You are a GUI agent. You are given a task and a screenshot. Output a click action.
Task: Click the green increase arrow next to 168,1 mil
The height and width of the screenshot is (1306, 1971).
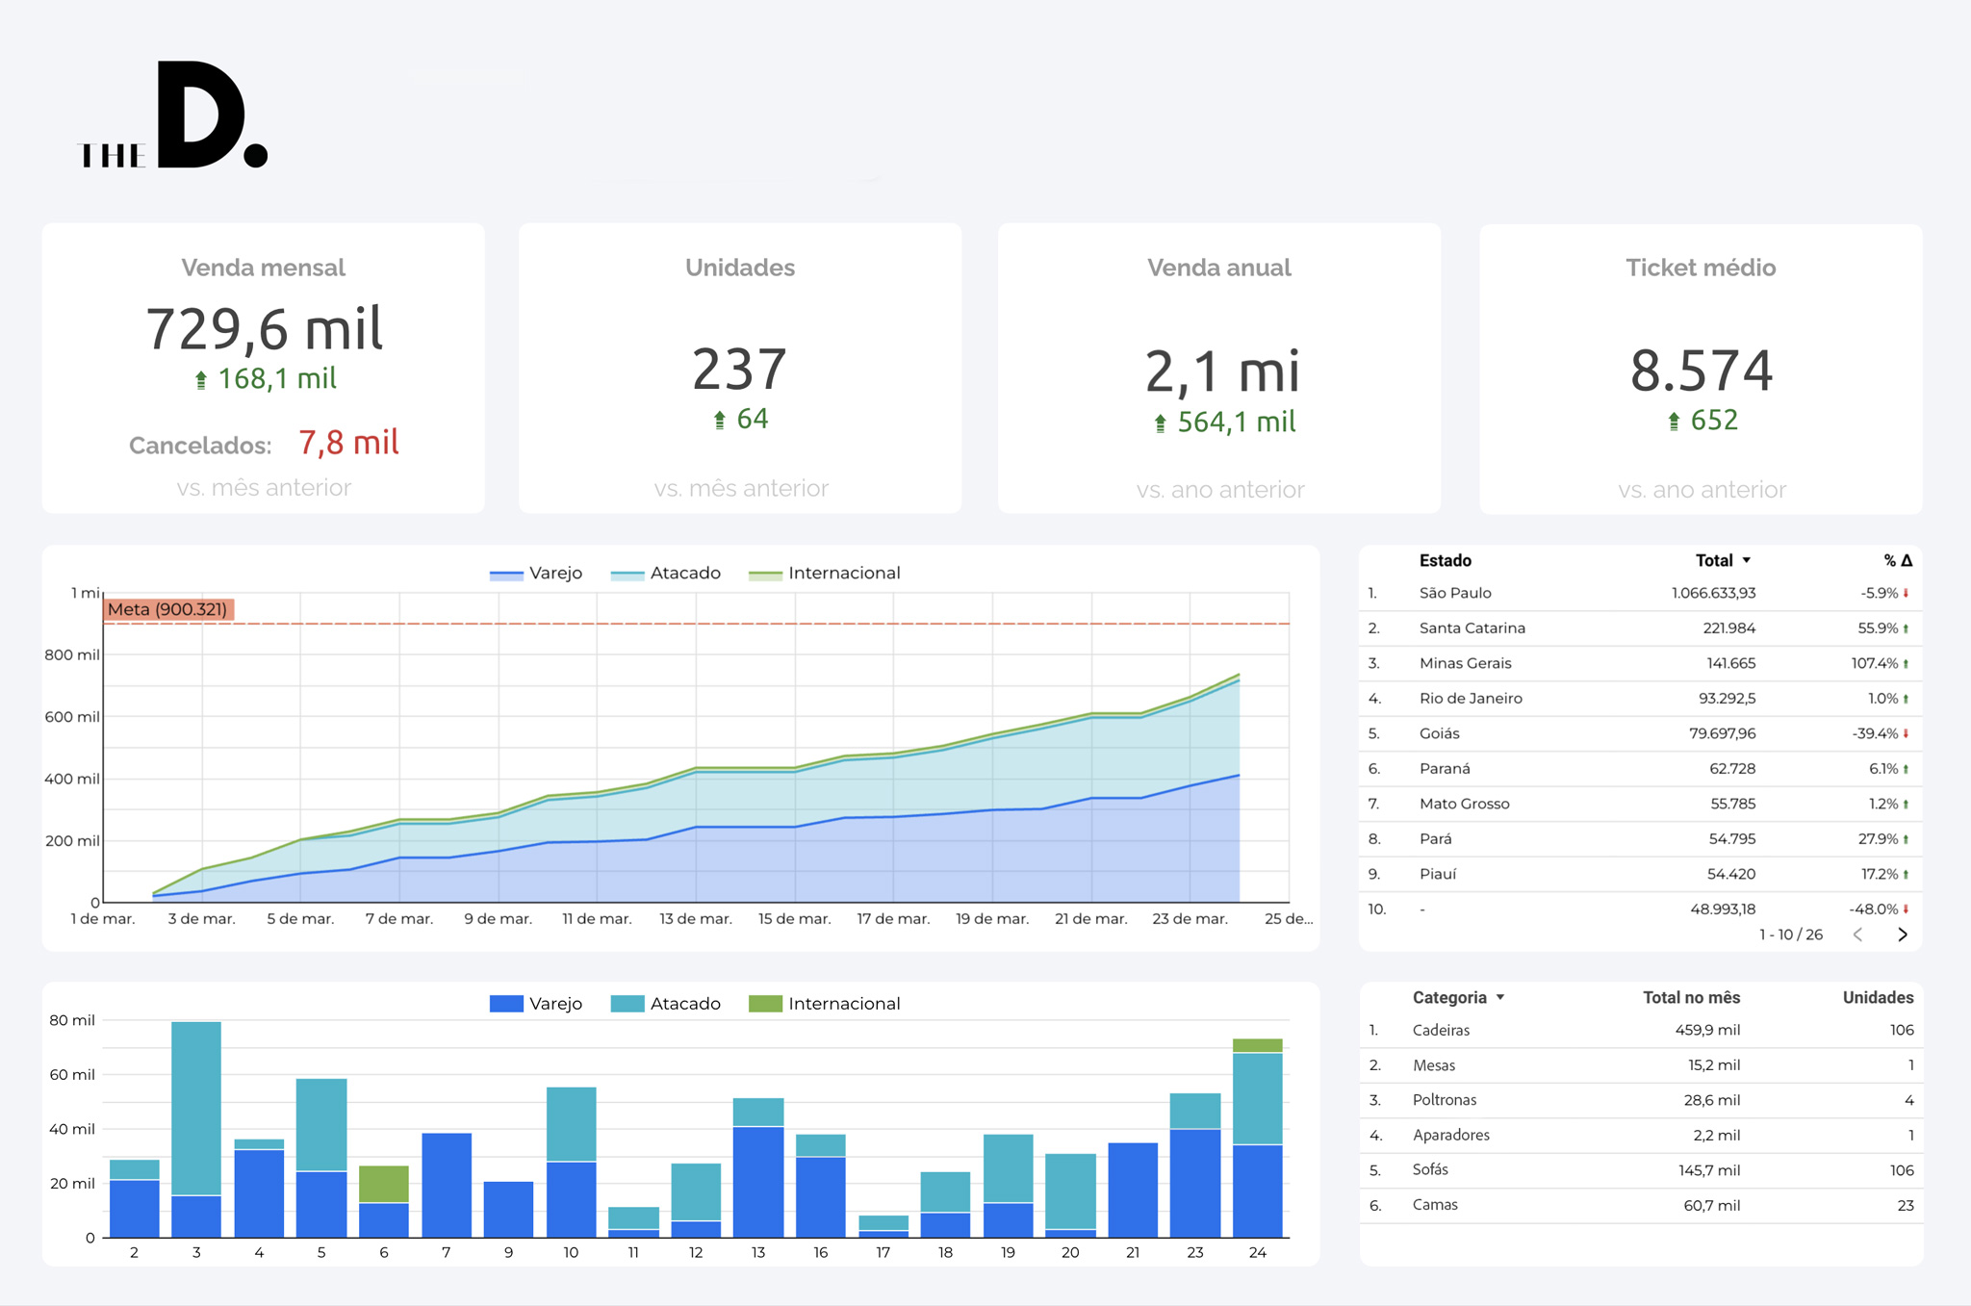[201, 377]
